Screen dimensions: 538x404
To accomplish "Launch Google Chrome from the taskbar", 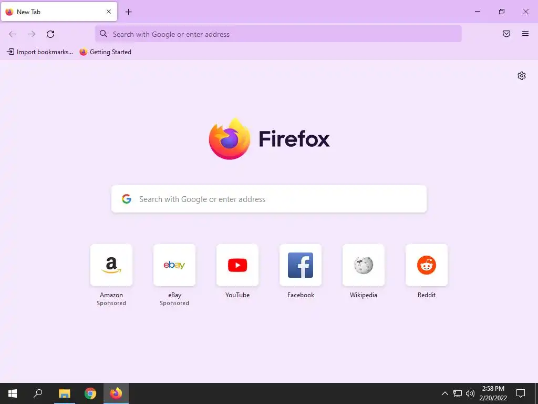I will click(90, 393).
